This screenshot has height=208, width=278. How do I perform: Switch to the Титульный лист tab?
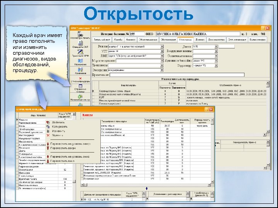tap(102, 40)
